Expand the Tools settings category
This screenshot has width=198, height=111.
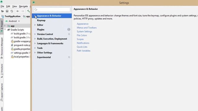tap(35, 48)
